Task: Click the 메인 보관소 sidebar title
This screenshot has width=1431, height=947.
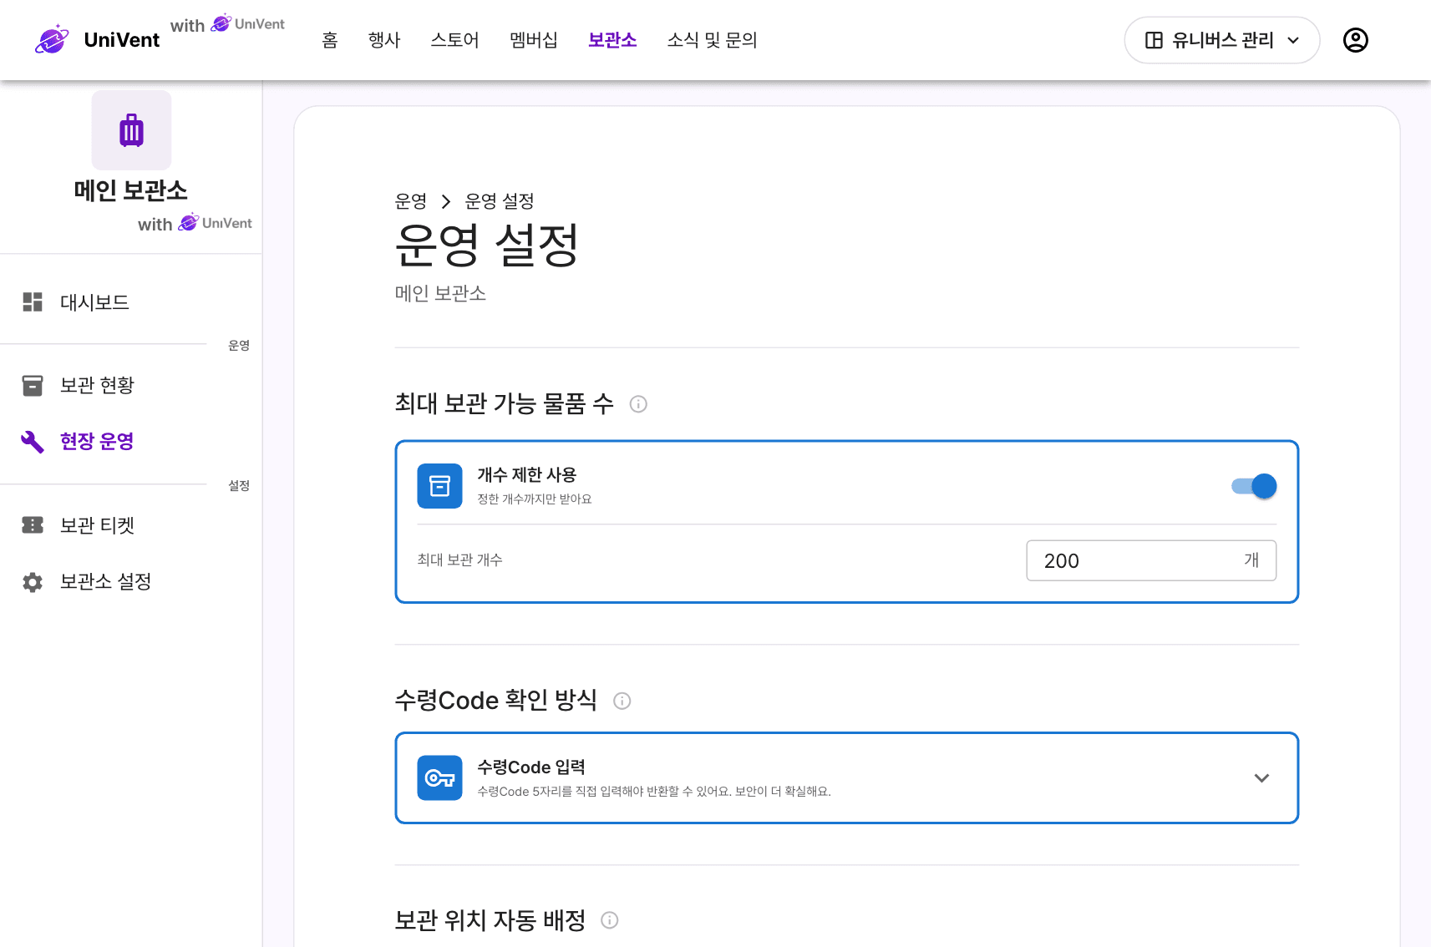Action: pos(131,190)
